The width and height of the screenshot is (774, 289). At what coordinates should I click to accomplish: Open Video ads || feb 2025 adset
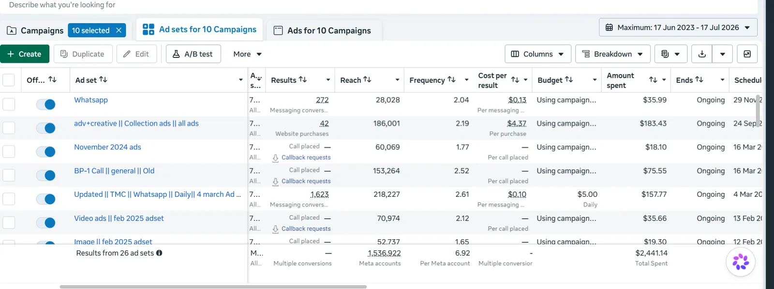pyautogui.click(x=119, y=219)
